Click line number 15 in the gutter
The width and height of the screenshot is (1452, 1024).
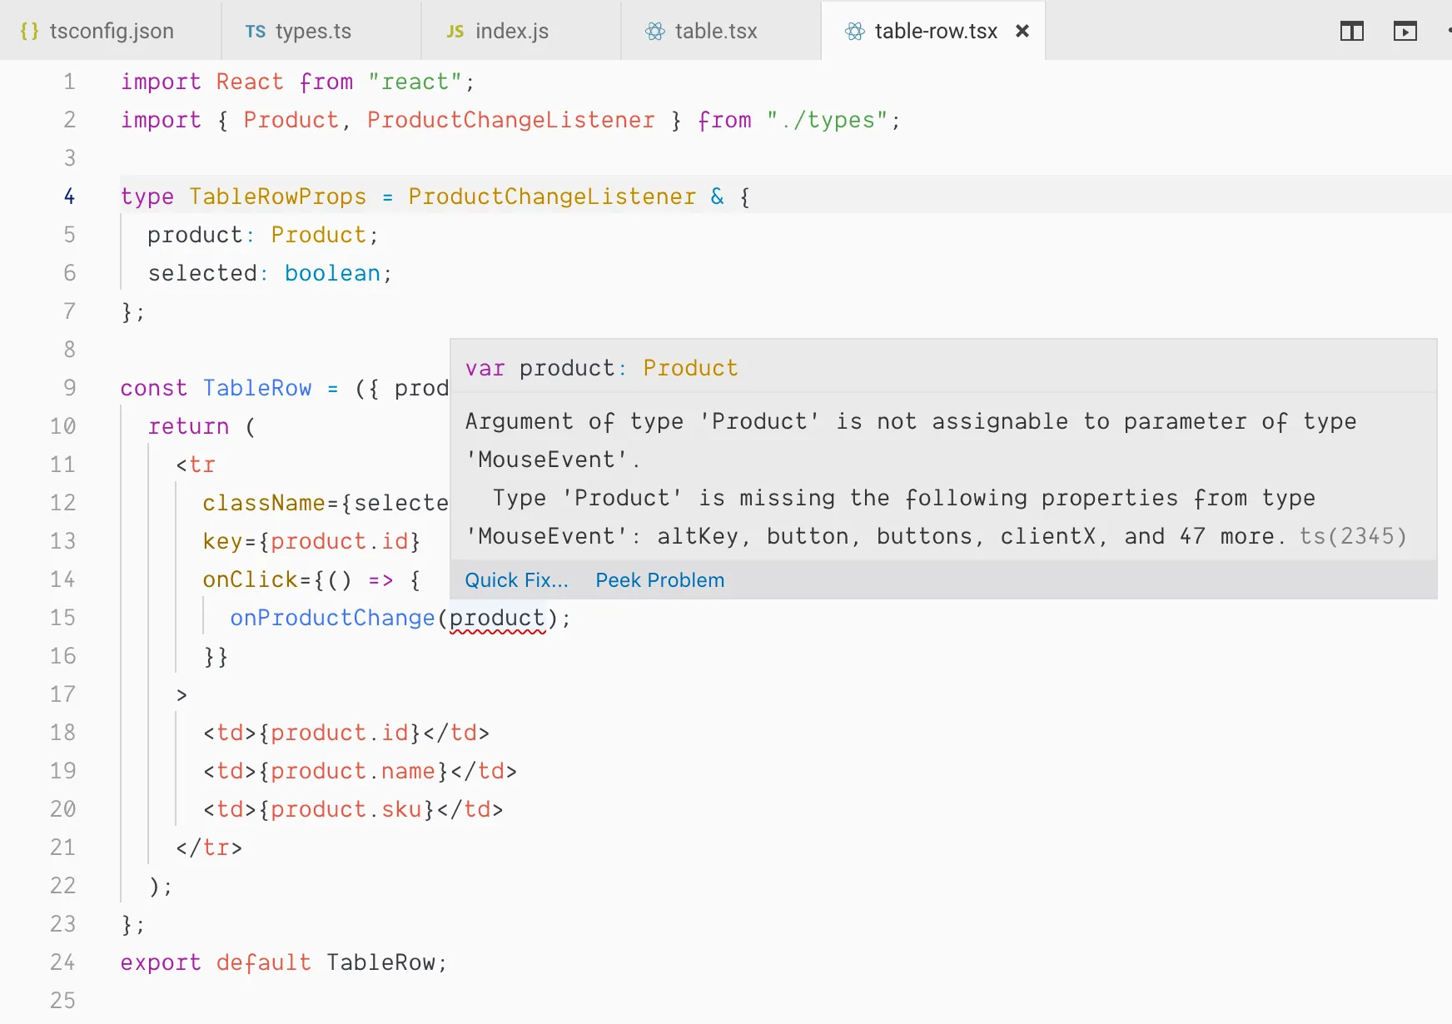pos(62,618)
